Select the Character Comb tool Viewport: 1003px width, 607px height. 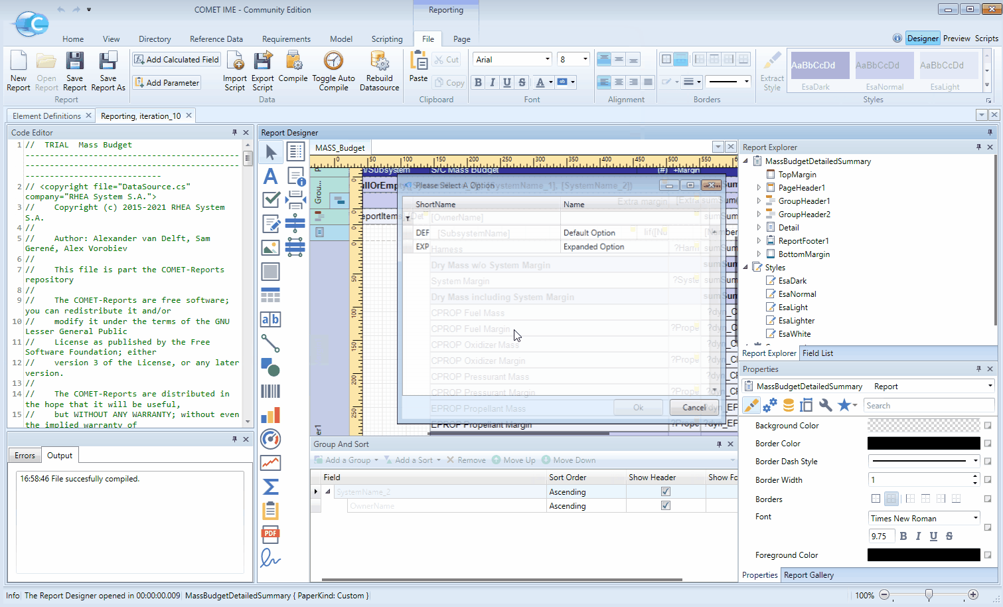pos(271,319)
